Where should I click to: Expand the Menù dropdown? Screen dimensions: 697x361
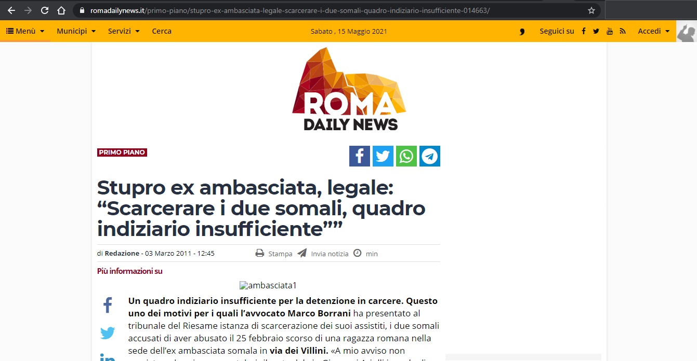25,31
